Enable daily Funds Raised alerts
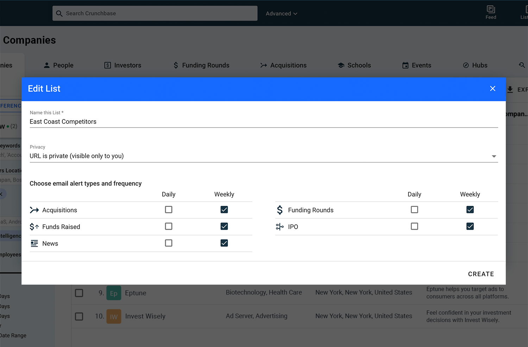The height and width of the screenshot is (347, 528). 169,226
